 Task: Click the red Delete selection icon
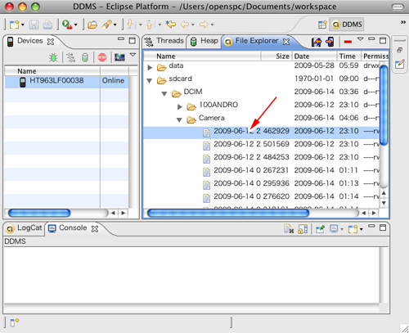pyautogui.click(x=348, y=42)
